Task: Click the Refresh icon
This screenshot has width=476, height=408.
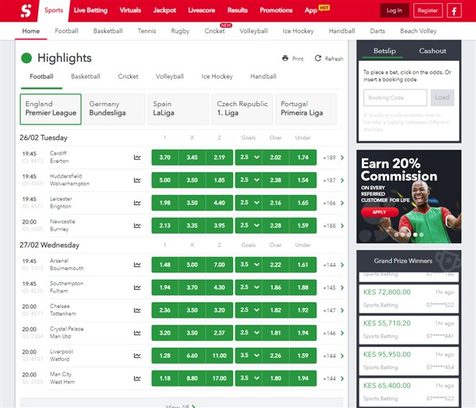Action: (318, 58)
